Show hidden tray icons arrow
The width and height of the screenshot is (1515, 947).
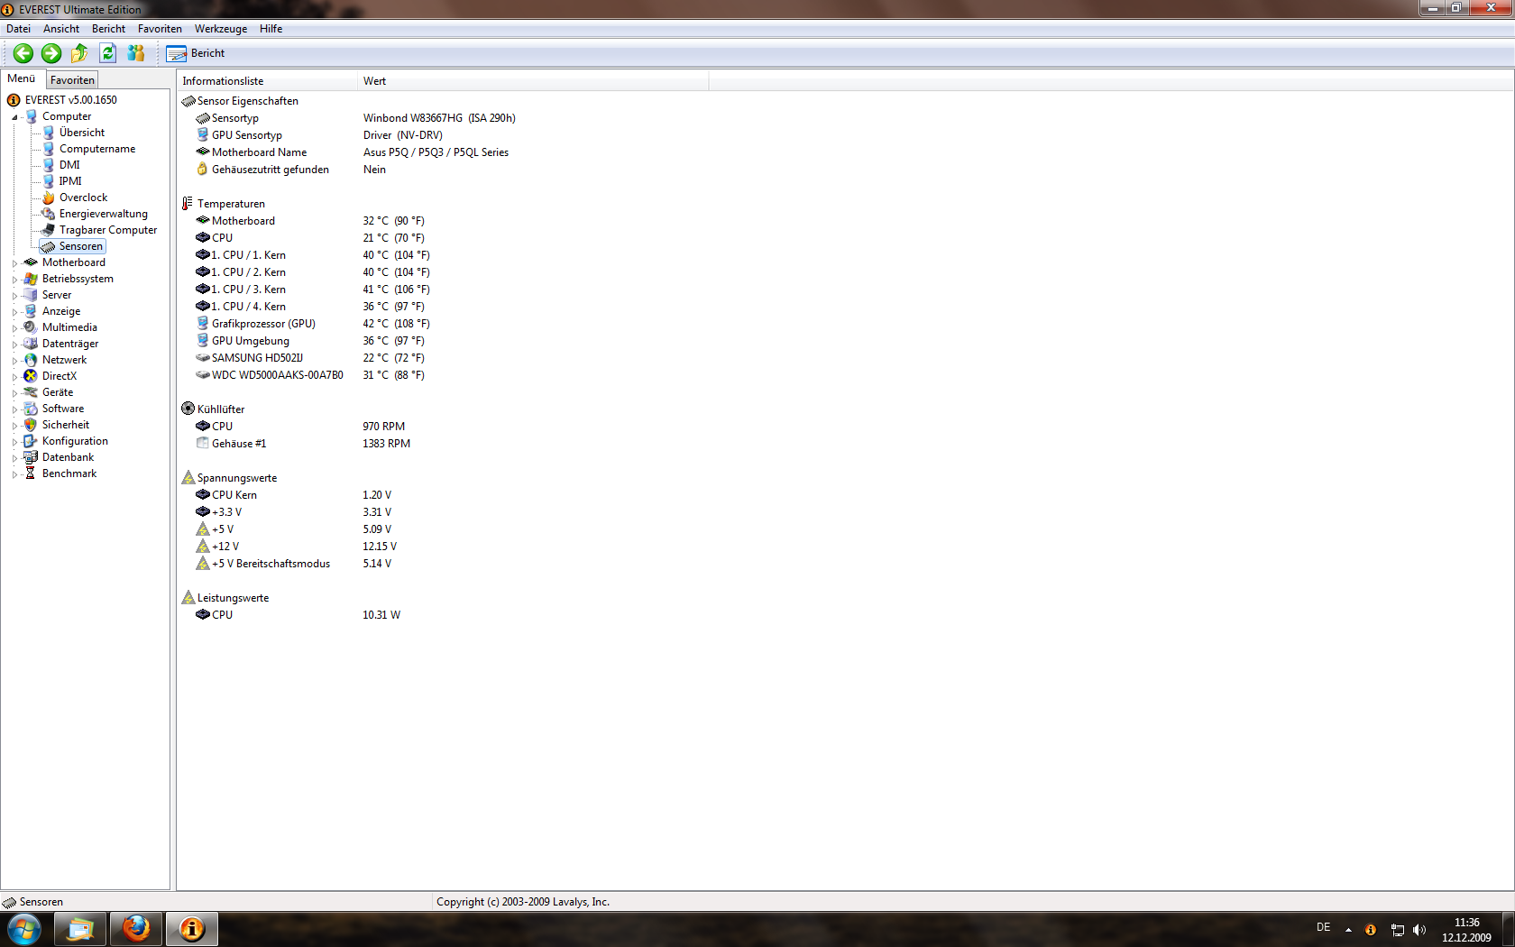pyautogui.click(x=1348, y=930)
